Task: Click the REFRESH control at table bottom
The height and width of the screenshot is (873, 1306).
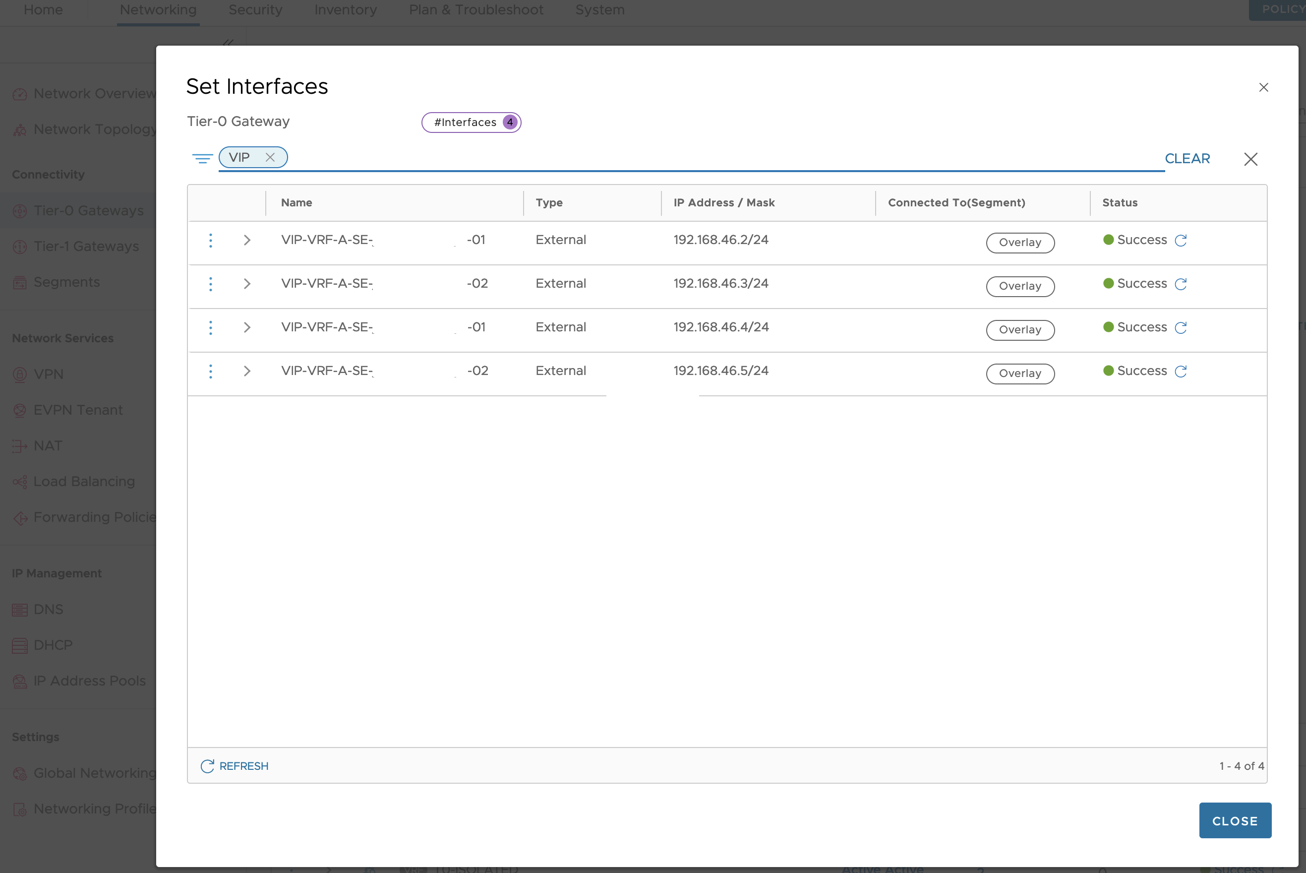Action: point(234,765)
